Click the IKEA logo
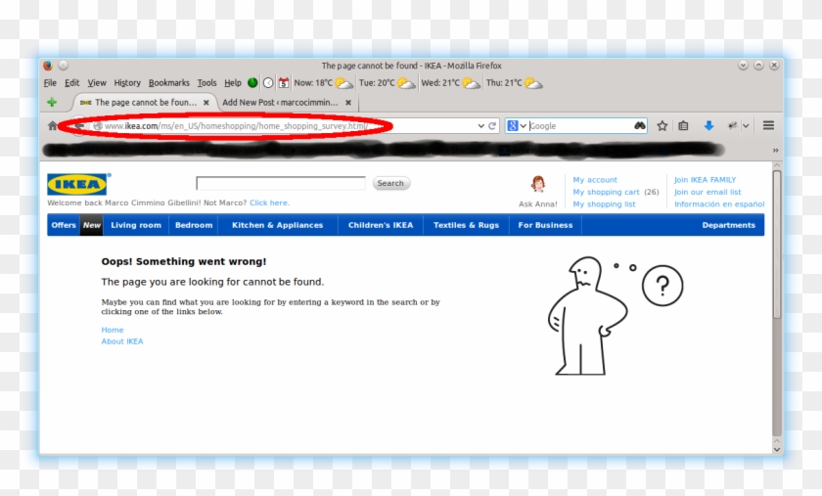Screen dimensions: 822x496 coord(77,184)
